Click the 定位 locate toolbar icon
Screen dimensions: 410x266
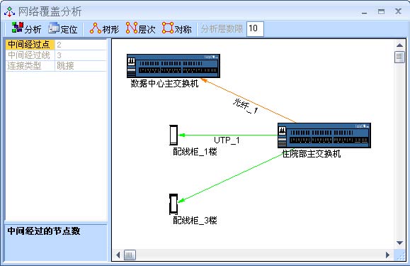[x=63, y=28]
